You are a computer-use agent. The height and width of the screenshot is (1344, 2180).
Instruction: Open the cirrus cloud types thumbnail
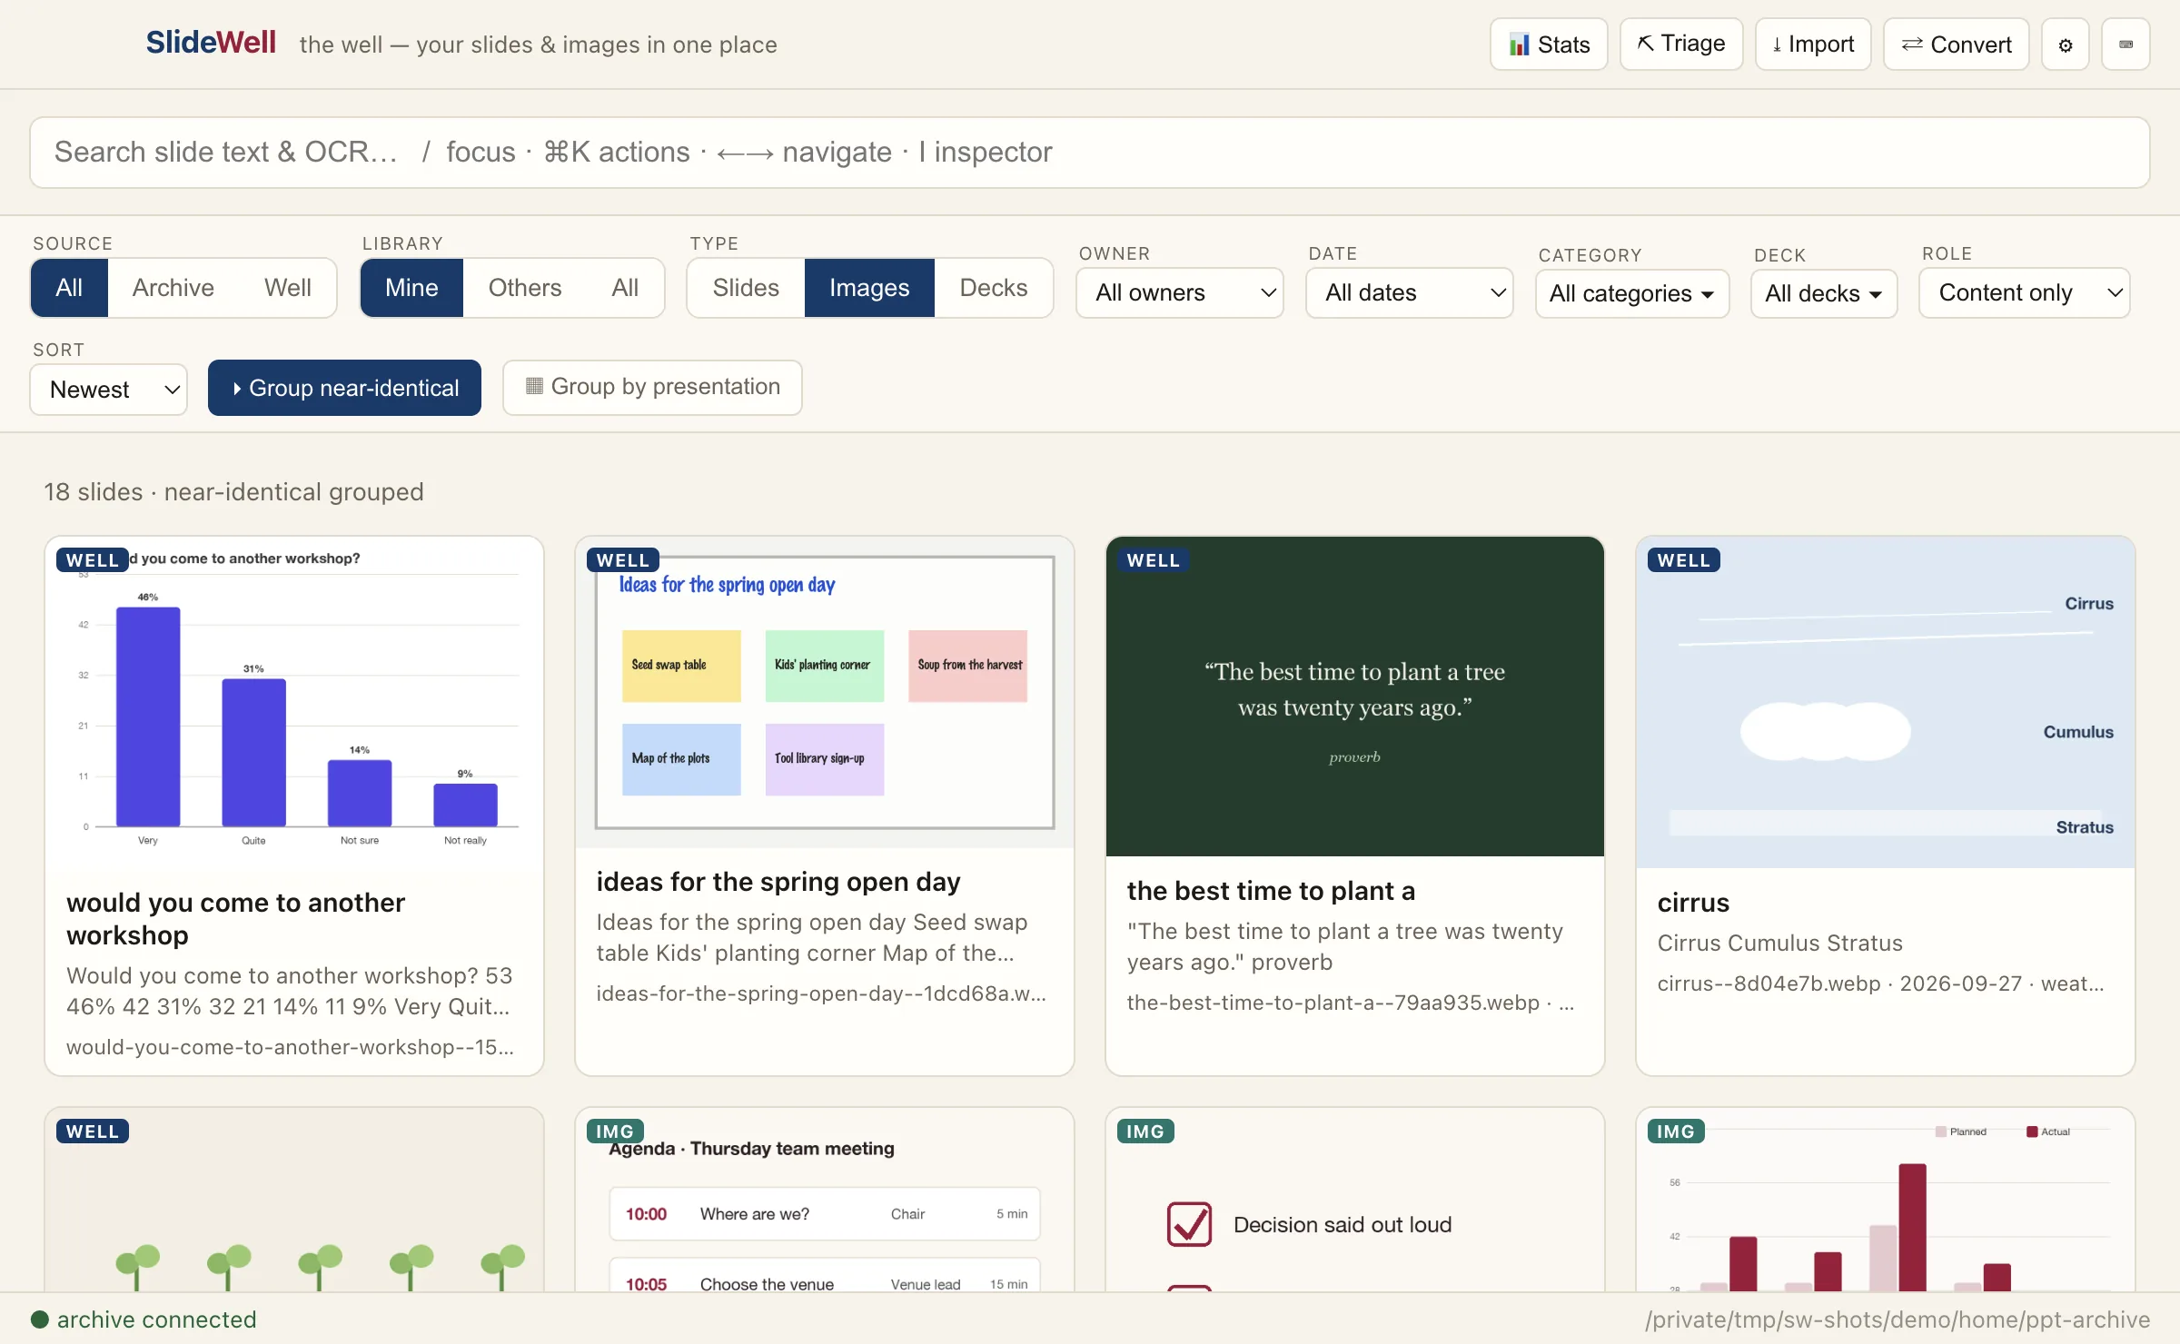coord(1886,702)
